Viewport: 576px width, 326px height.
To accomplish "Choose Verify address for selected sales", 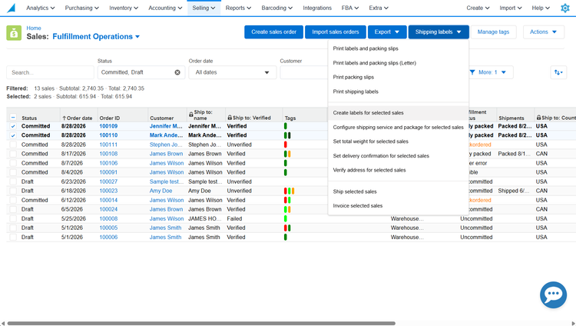I will 369,171.
